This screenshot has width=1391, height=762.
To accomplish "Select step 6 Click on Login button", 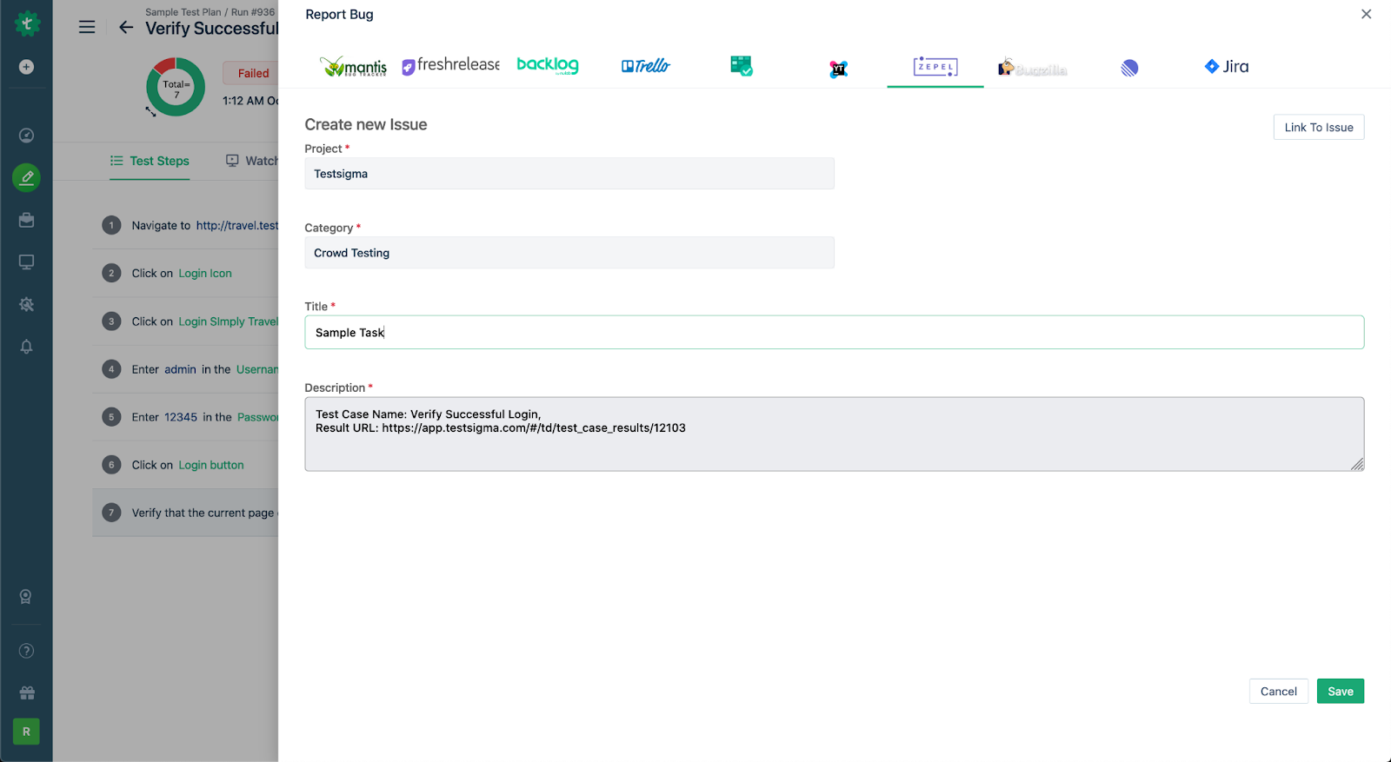I will pyautogui.click(x=185, y=465).
